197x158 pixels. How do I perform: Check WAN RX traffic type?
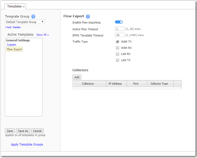point(117,48)
